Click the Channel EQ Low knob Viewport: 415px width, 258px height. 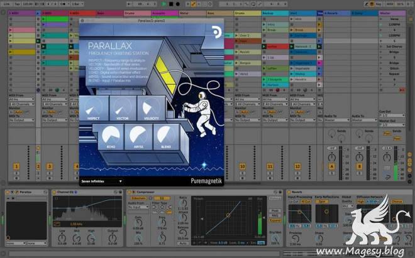coord(62,238)
